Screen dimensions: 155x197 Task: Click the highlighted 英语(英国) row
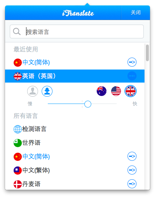[75, 76]
